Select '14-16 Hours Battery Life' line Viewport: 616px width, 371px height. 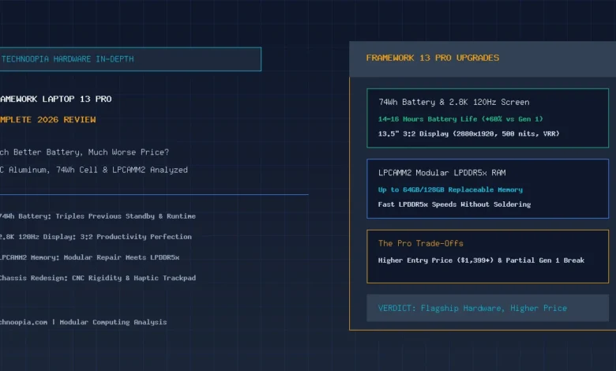[460, 119]
